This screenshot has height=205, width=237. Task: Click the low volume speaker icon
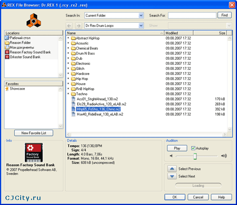(x=171, y=156)
